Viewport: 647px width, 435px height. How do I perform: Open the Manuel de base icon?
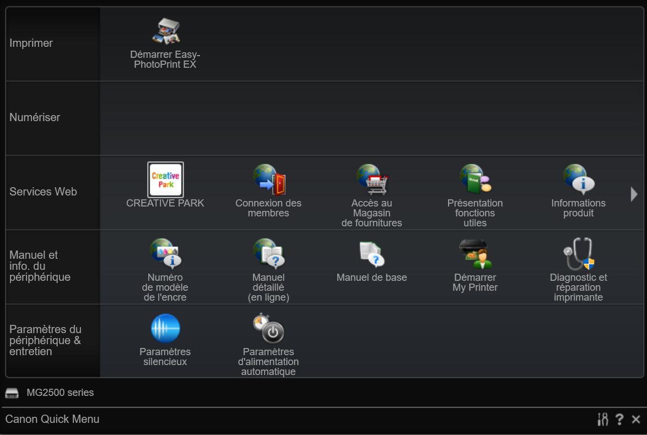click(372, 254)
